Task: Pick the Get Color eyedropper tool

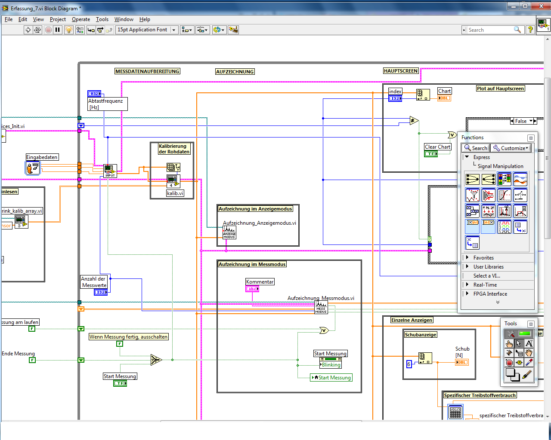Action: click(x=529, y=362)
